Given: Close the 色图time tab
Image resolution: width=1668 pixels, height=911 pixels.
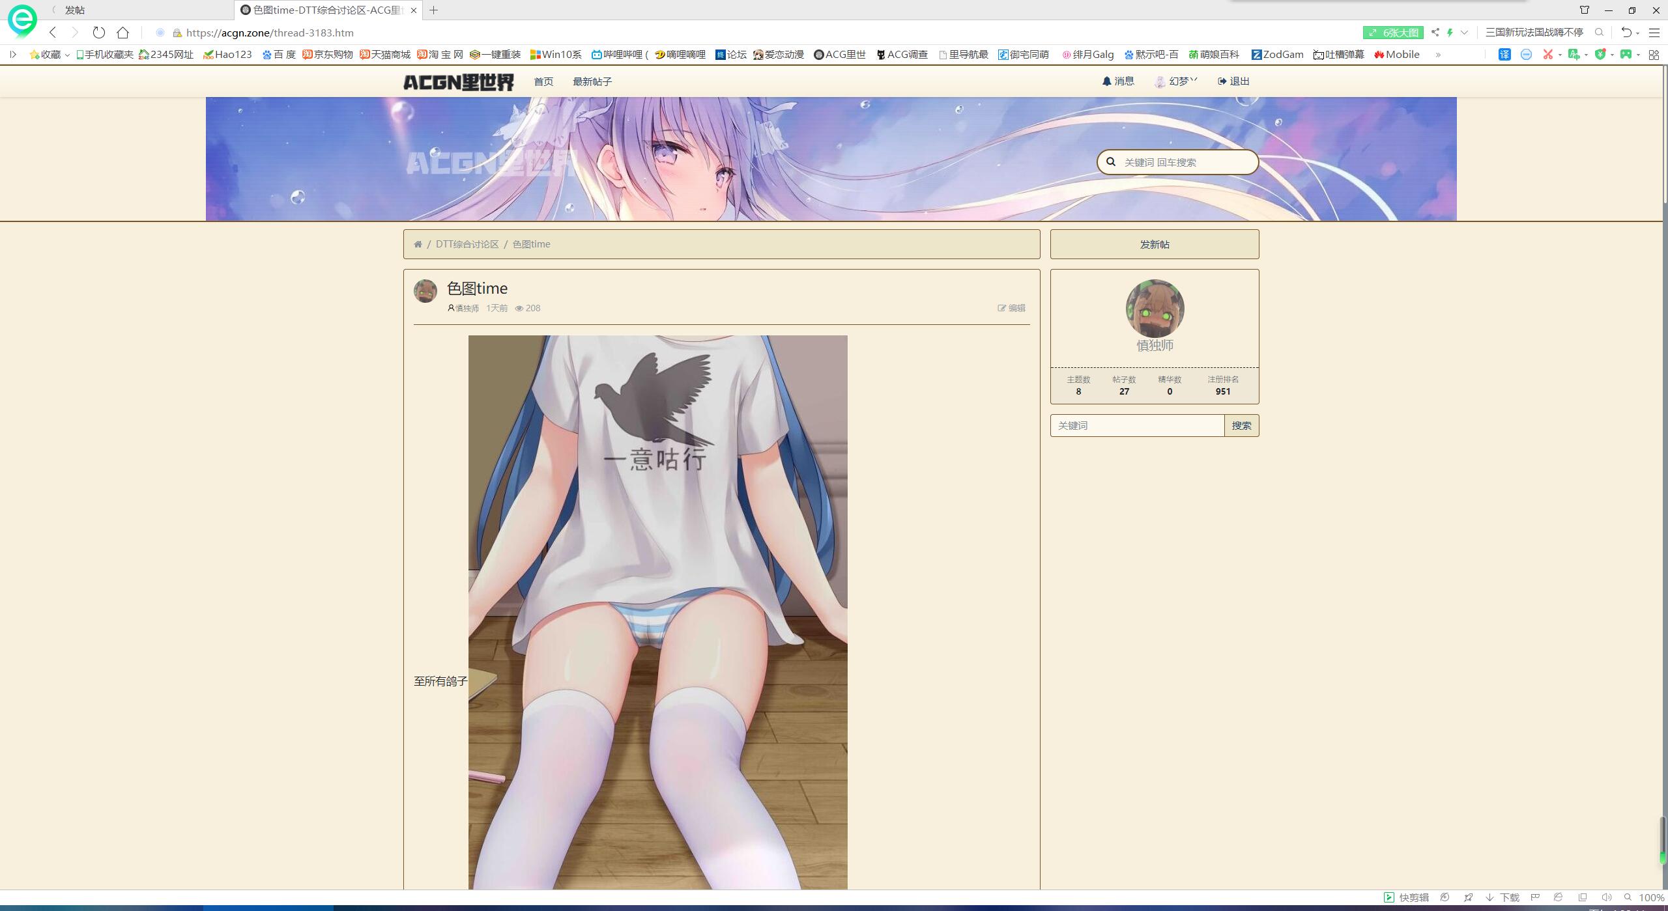Looking at the screenshot, I should (x=414, y=10).
